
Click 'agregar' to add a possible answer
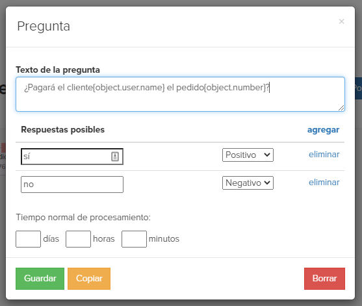pyautogui.click(x=323, y=130)
